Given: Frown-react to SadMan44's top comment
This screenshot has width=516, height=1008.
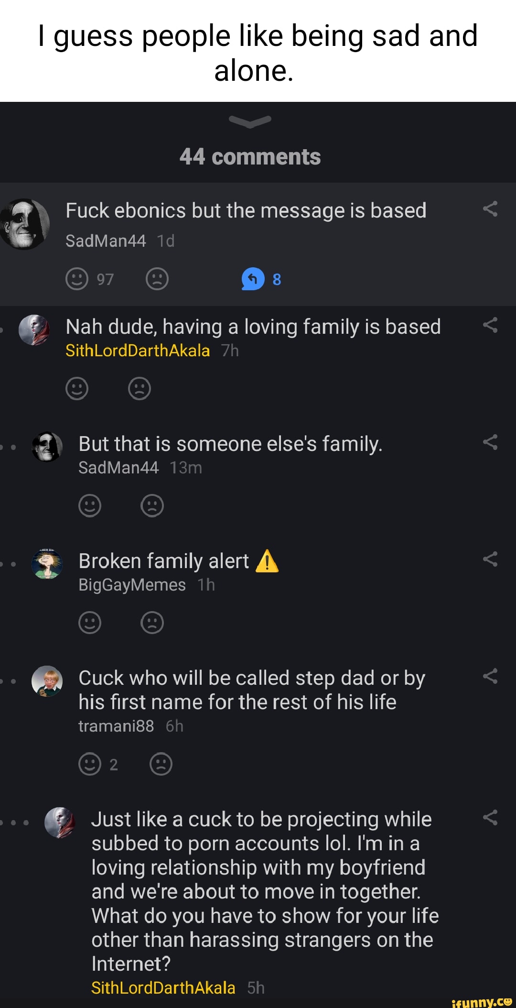Looking at the screenshot, I should 157,279.
